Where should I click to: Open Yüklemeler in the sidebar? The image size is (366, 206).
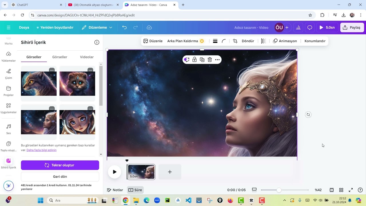coord(9,57)
